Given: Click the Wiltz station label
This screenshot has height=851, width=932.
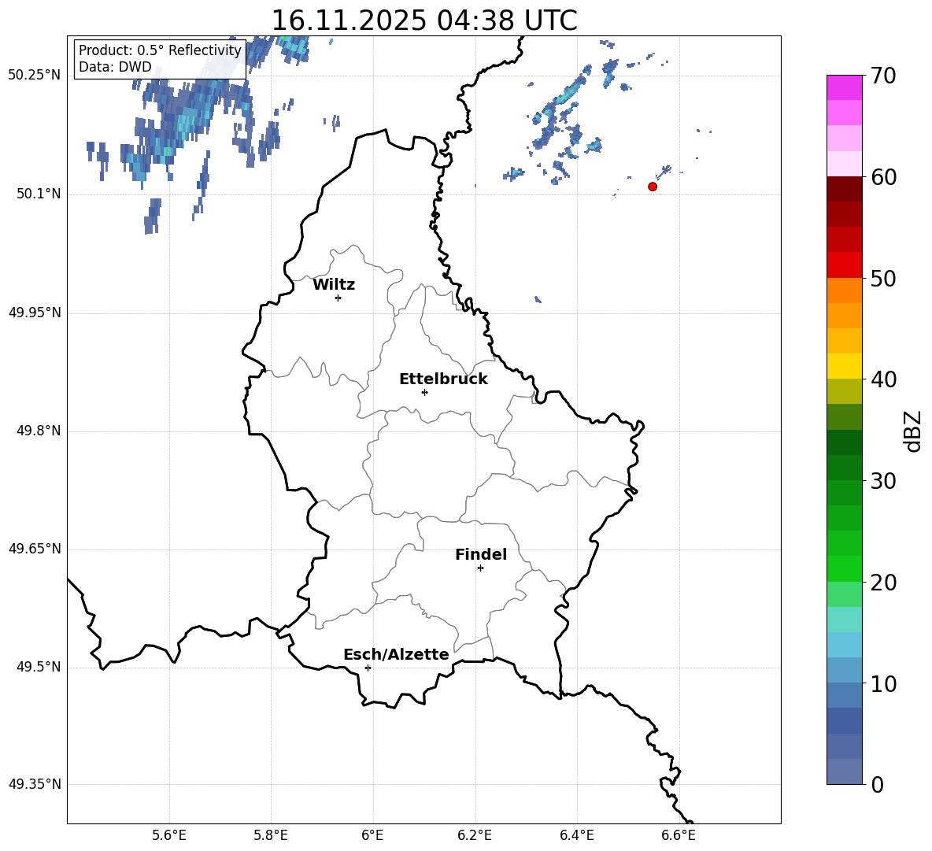Looking at the screenshot, I should point(334,285).
